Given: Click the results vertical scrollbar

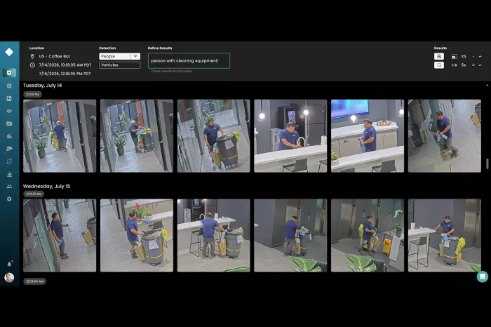Looking at the screenshot, I should point(487,164).
